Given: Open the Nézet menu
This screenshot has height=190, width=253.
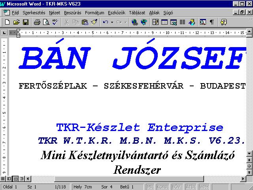Looking at the screenshot, I should (55, 13).
